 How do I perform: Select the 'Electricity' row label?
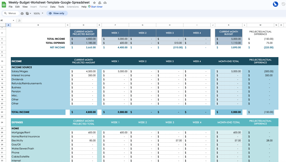click(17, 141)
